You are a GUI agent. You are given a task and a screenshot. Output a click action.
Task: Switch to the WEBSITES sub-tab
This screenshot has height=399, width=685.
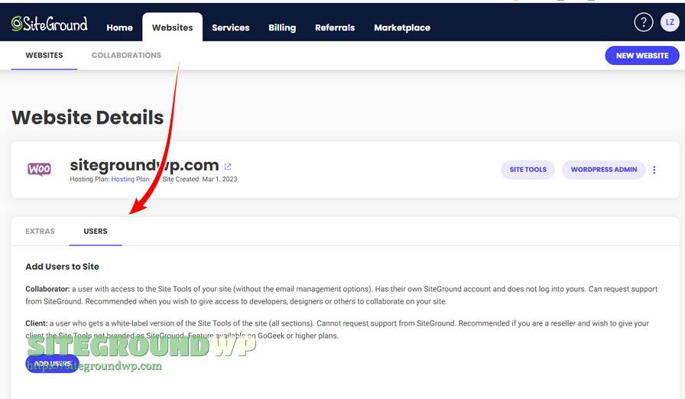click(44, 56)
